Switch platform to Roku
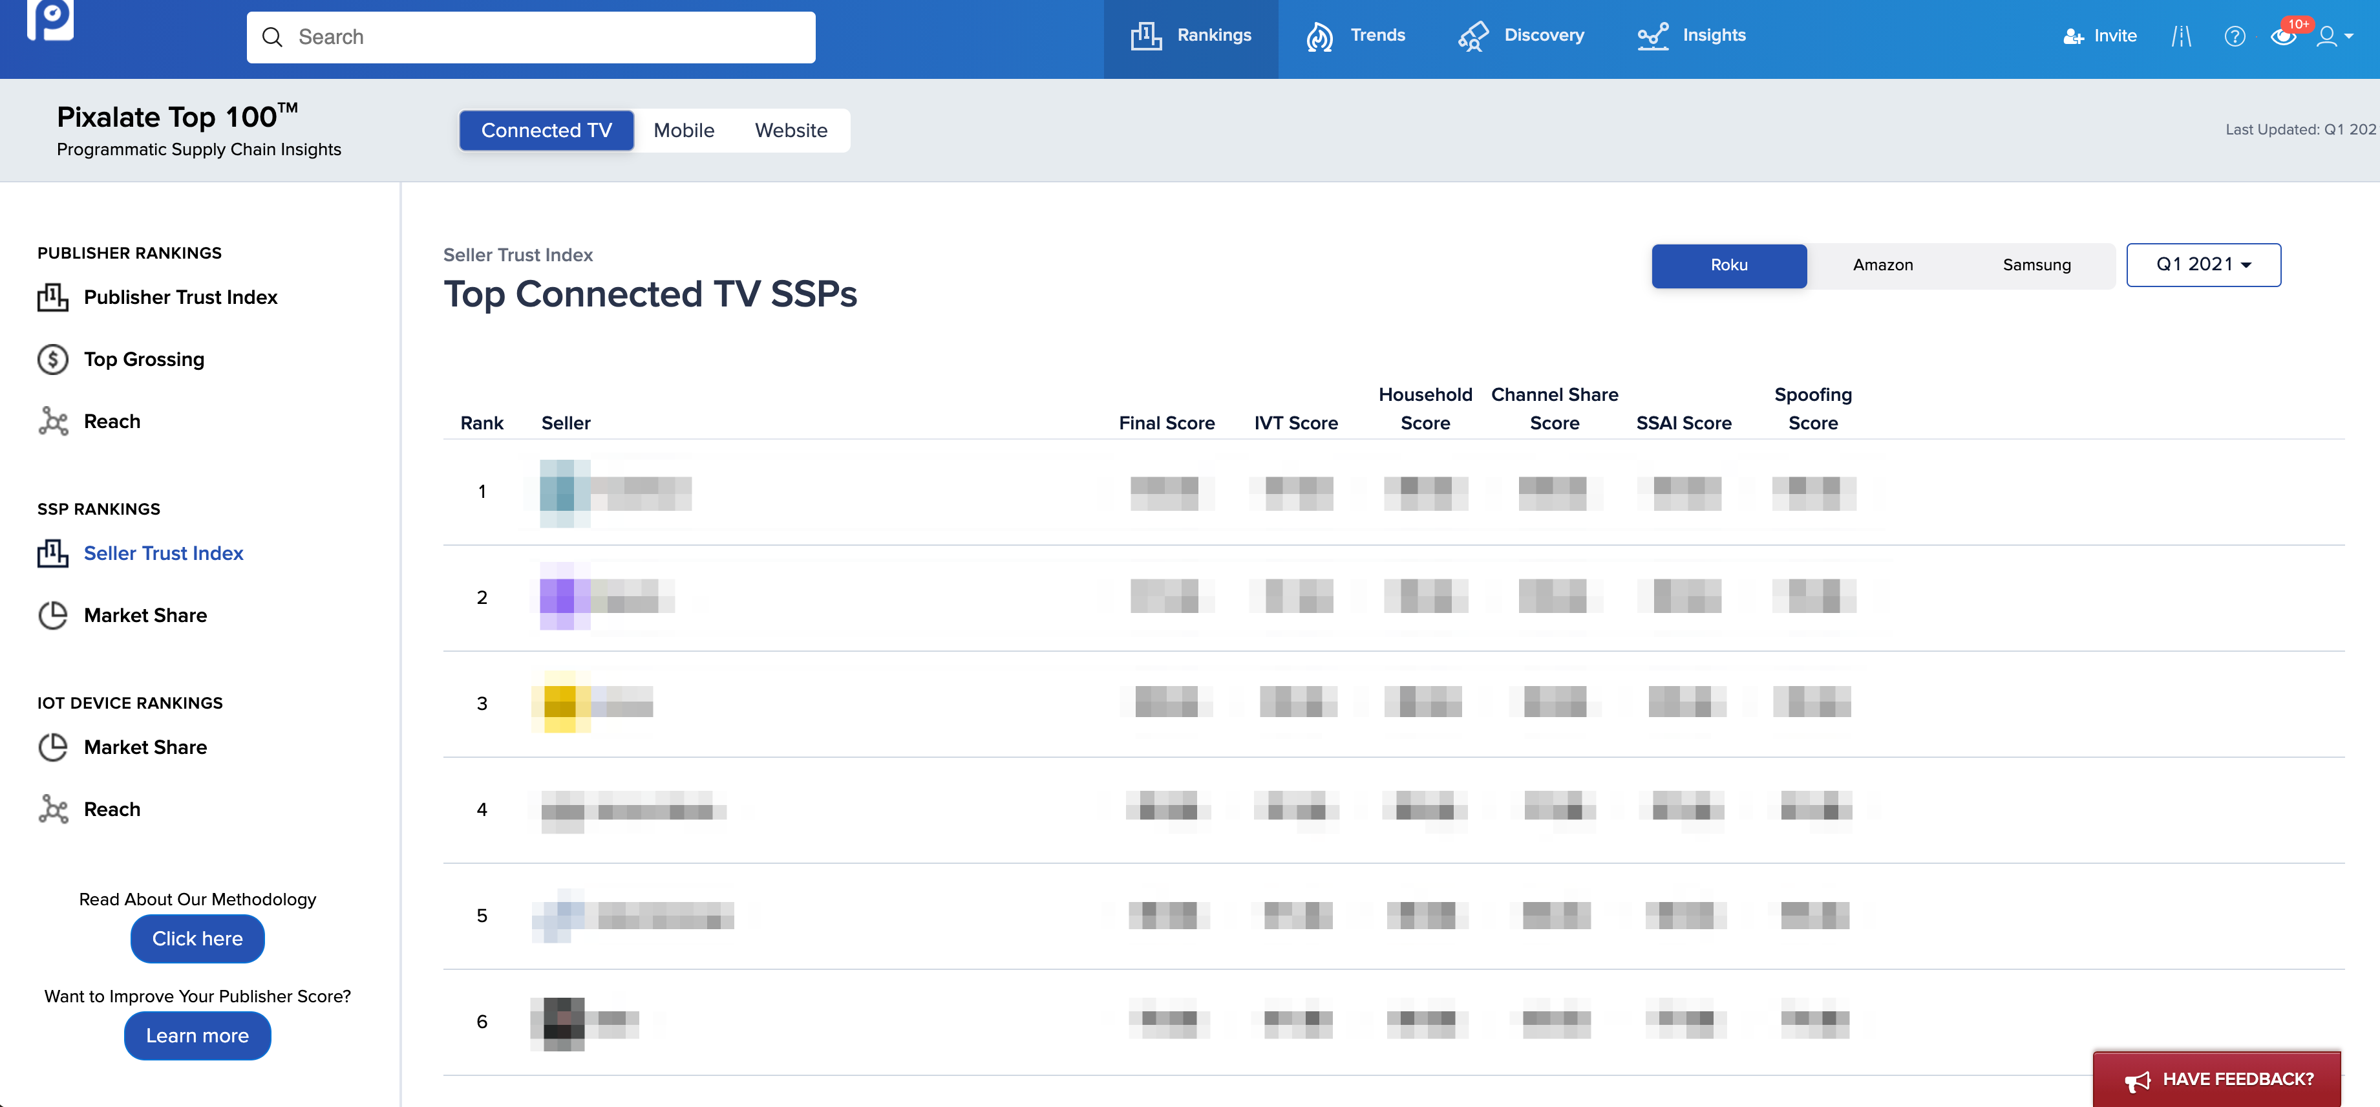2380x1107 pixels. point(1728,265)
